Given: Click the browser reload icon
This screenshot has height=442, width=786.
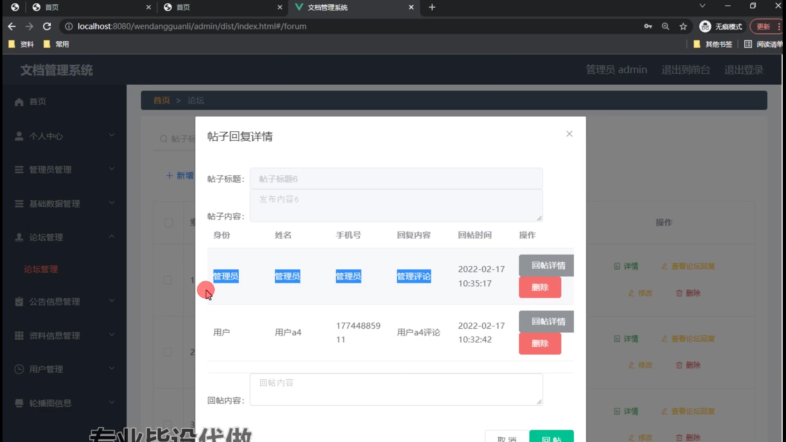Looking at the screenshot, I should coord(47,27).
